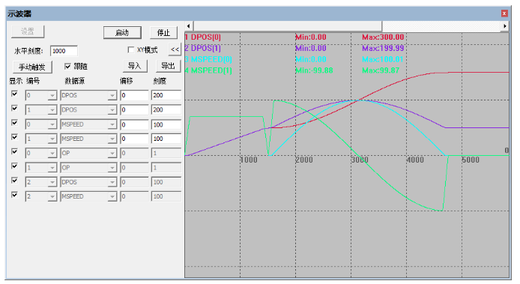Click the 导入 import button
The width and height of the screenshot is (520, 284).
coord(135,66)
